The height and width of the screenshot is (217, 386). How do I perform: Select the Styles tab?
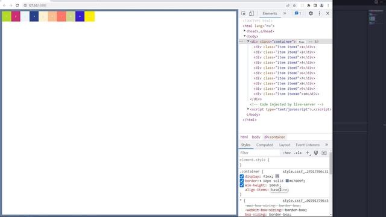point(245,145)
